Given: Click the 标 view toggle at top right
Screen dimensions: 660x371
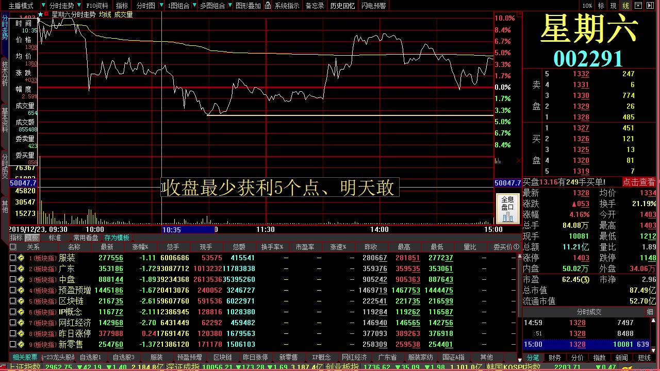Looking at the screenshot, I should [x=601, y=6].
